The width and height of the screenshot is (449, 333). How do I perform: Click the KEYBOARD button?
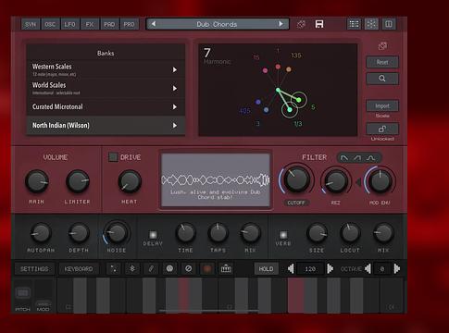(x=79, y=269)
